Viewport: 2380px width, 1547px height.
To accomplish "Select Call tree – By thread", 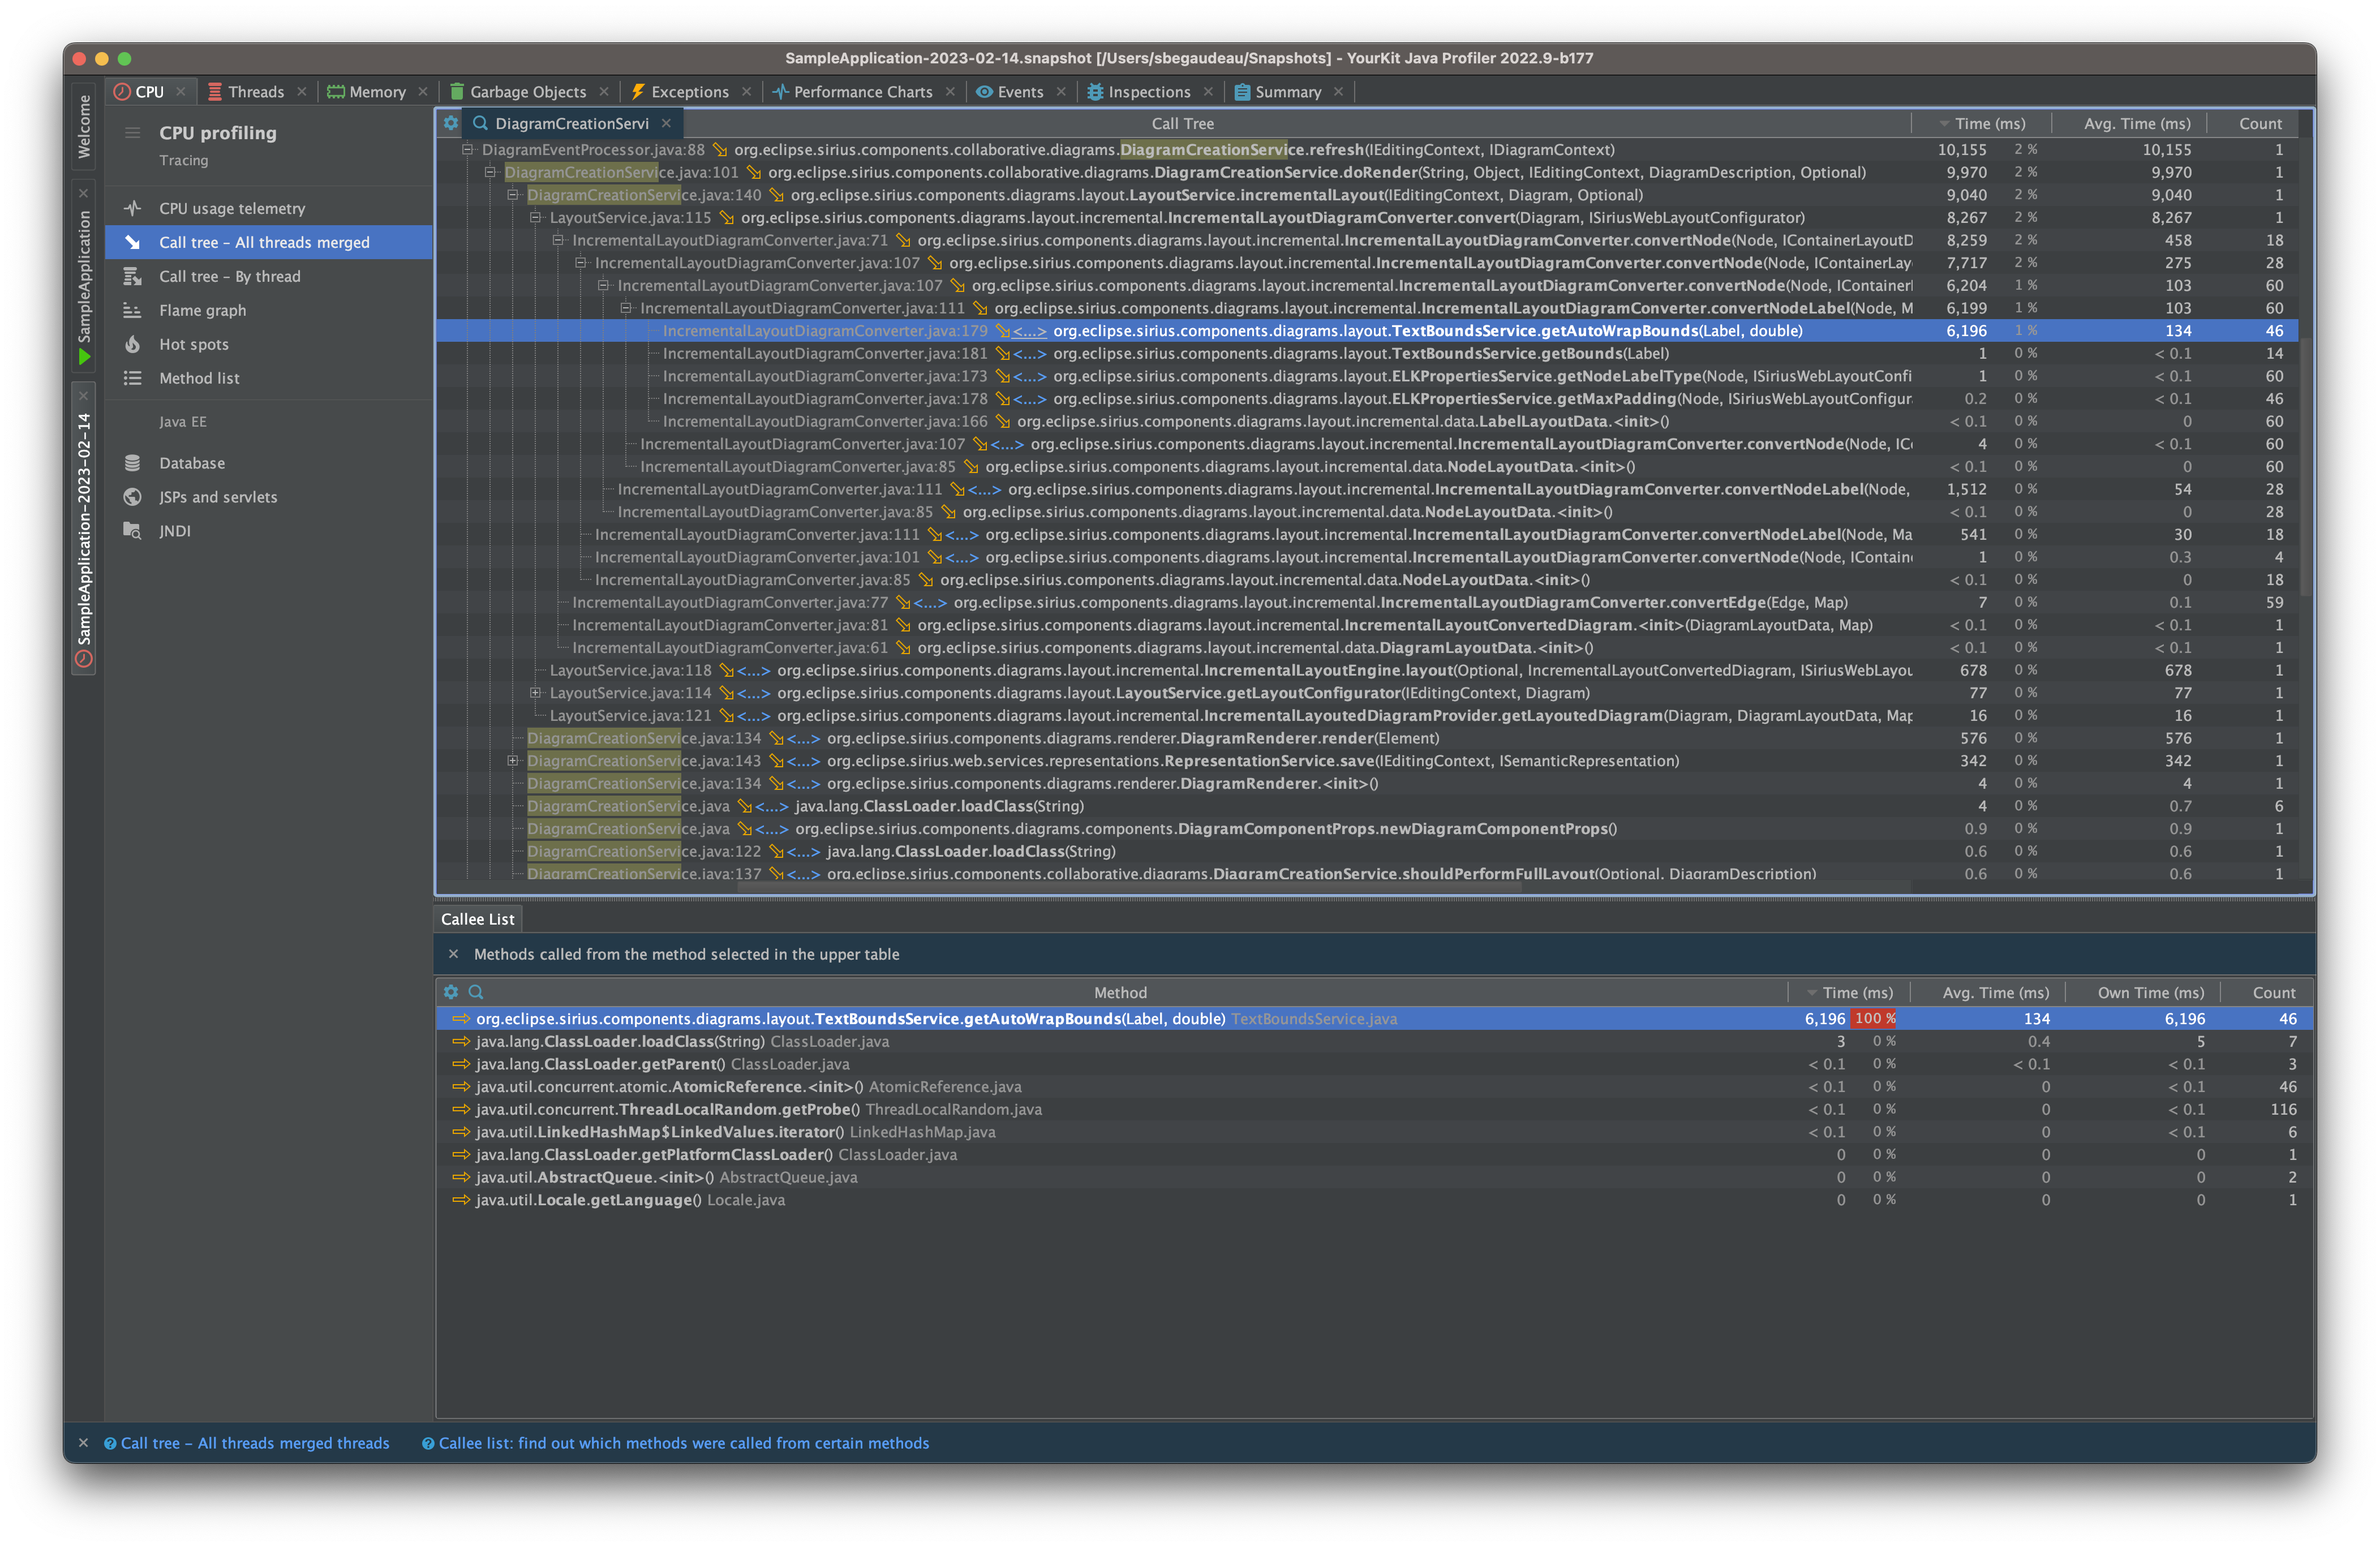I will (229, 277).
